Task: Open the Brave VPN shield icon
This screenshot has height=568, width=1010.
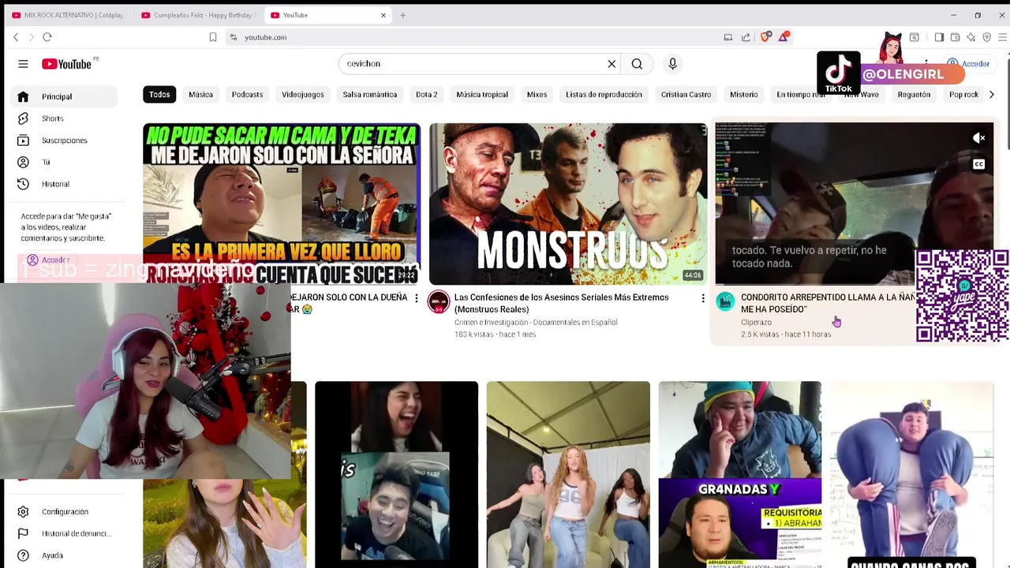Action: (x=986, y=37)
